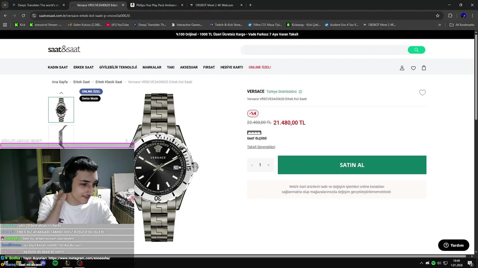The image size is (478, 268).
Task: Click the address bar URL
Action: click(84, 16)
